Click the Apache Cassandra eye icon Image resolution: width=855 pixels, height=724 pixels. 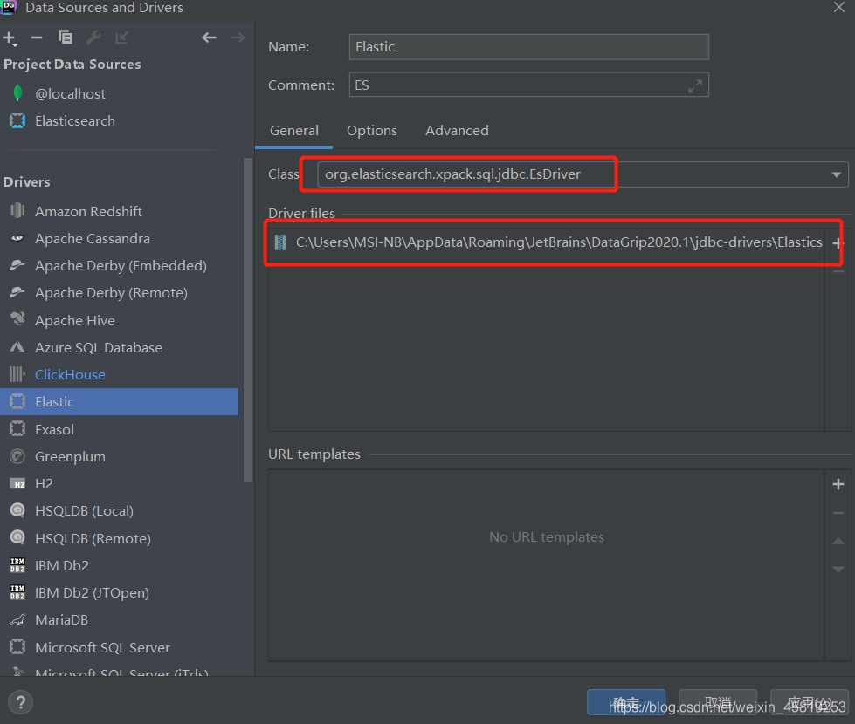click(17, 238)
